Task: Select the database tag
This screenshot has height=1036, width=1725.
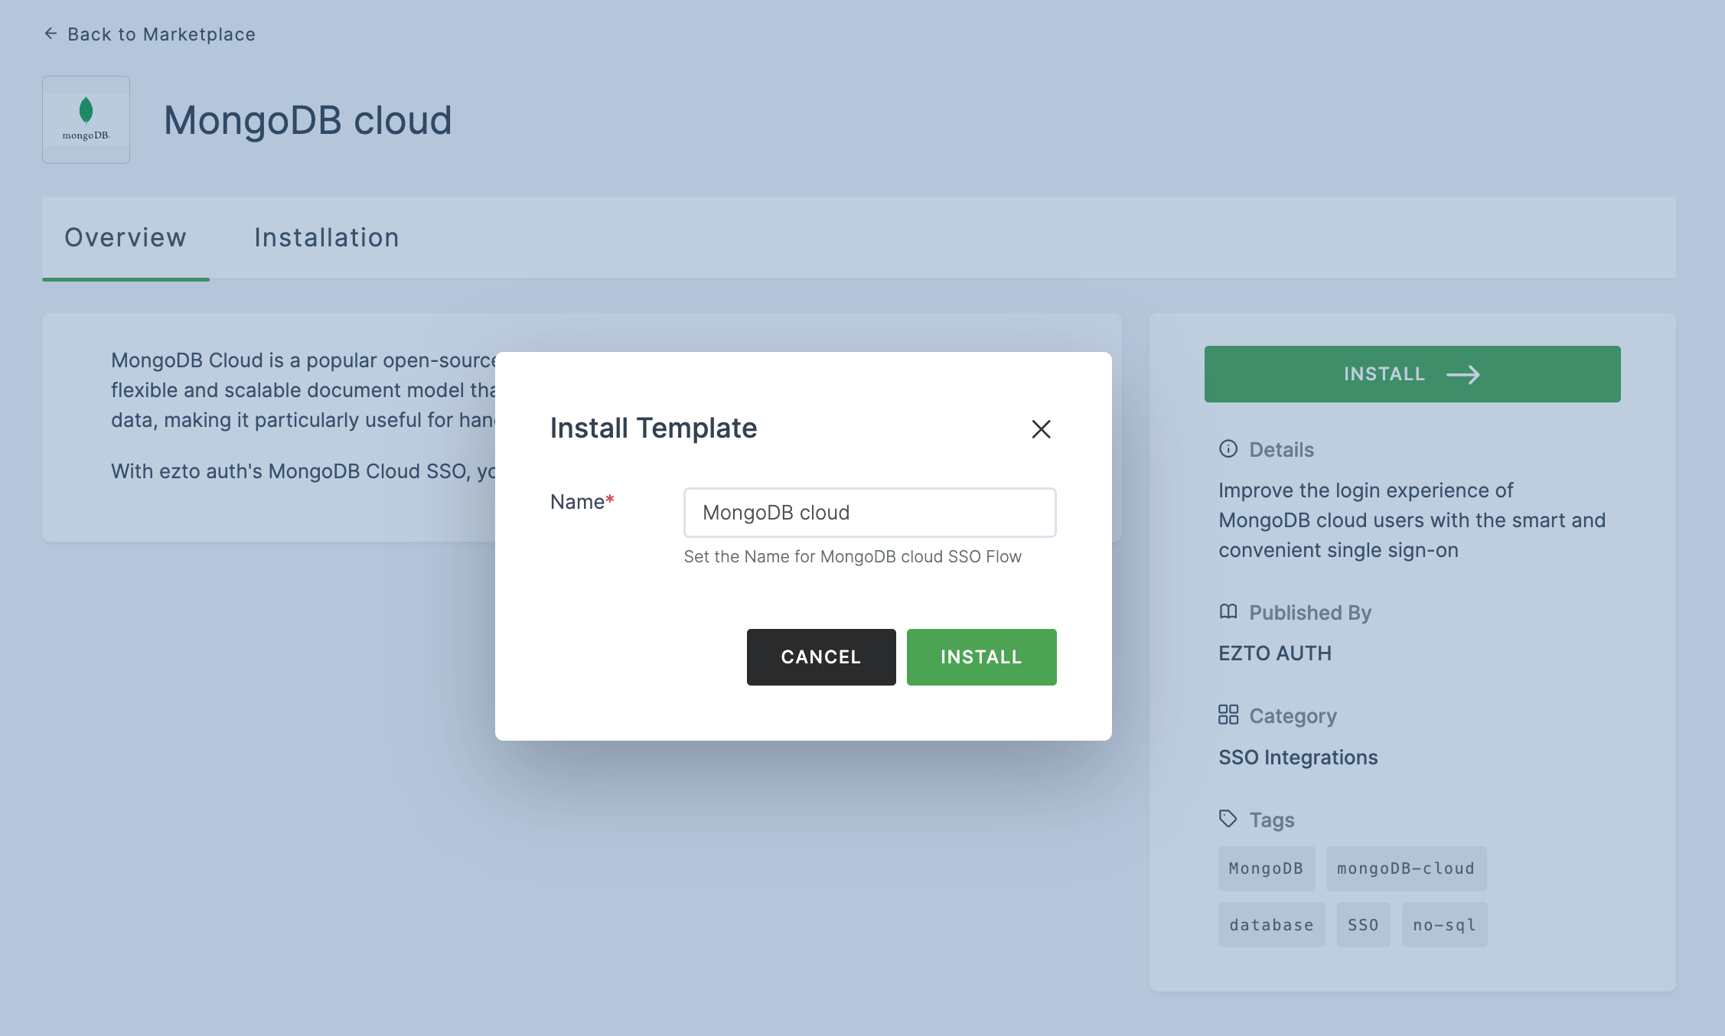Action: (x=1272, y=925)
